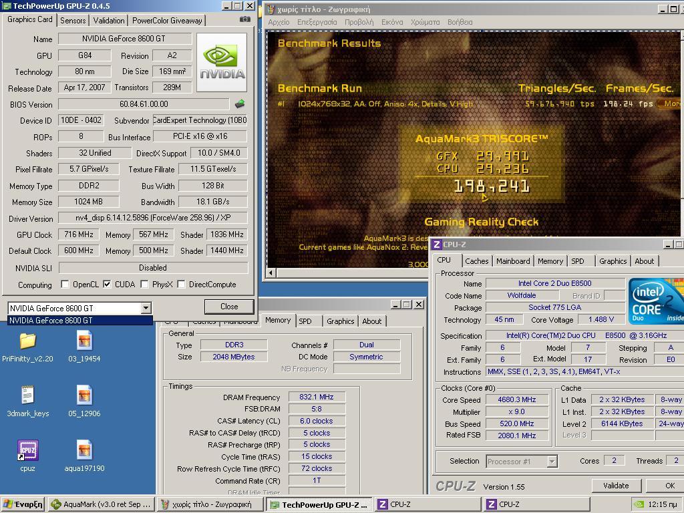The width and height of the screenshot is (684, 513).
Task: Open the CPU-Z Processor #1 selection dropdown
Action: click(552, 462)
